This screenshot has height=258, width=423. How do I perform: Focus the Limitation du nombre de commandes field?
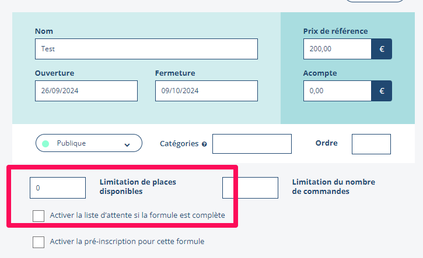click(250, 188)
